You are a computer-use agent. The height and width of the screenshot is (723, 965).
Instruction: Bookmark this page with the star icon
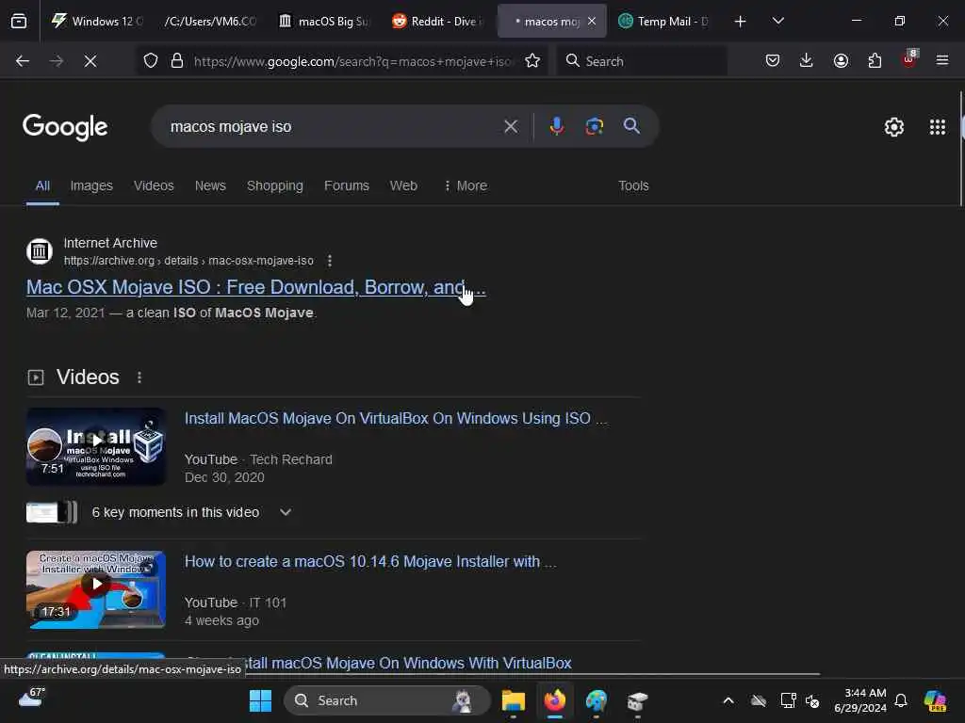pos(532,61)
